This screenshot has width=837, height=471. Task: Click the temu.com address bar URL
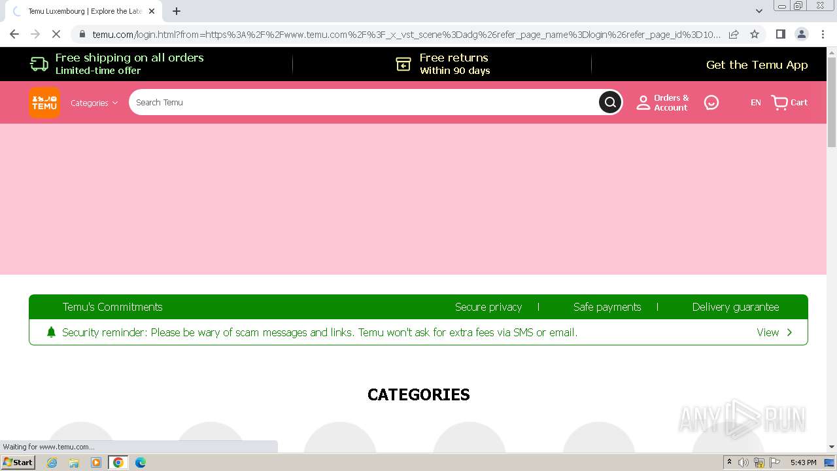click(405, 35)
